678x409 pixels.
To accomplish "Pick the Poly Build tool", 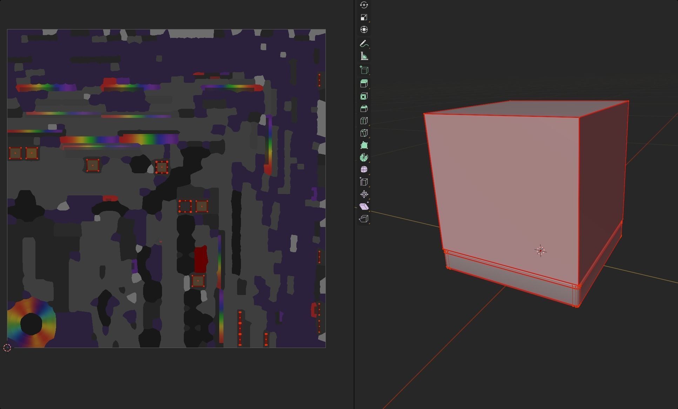I will pyautogui.click(x=364, y=145).
